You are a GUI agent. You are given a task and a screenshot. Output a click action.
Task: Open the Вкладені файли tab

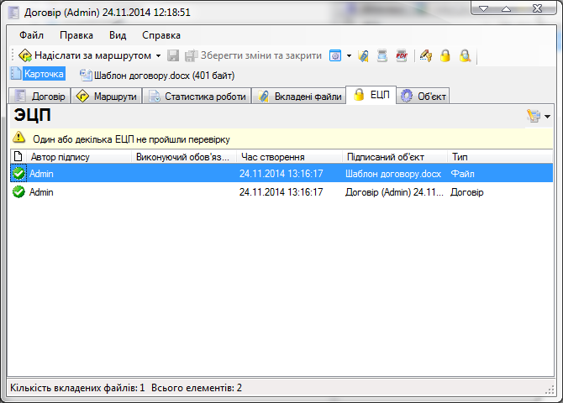point(299,97)
